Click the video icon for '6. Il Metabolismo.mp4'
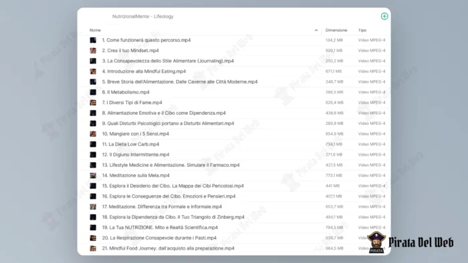 pos(93,92)
